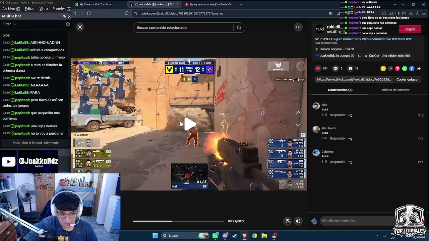
Task: Open ruki.dll profile avatar
Action: 320,29
